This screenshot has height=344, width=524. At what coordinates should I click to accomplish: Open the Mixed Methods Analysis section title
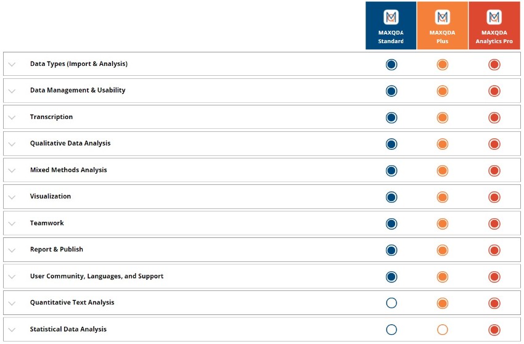pyautogui.click(x=68, y=170)
